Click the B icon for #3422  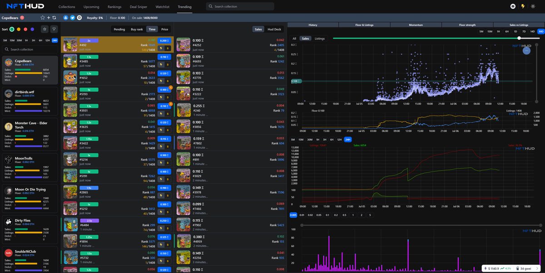[168, 146]
